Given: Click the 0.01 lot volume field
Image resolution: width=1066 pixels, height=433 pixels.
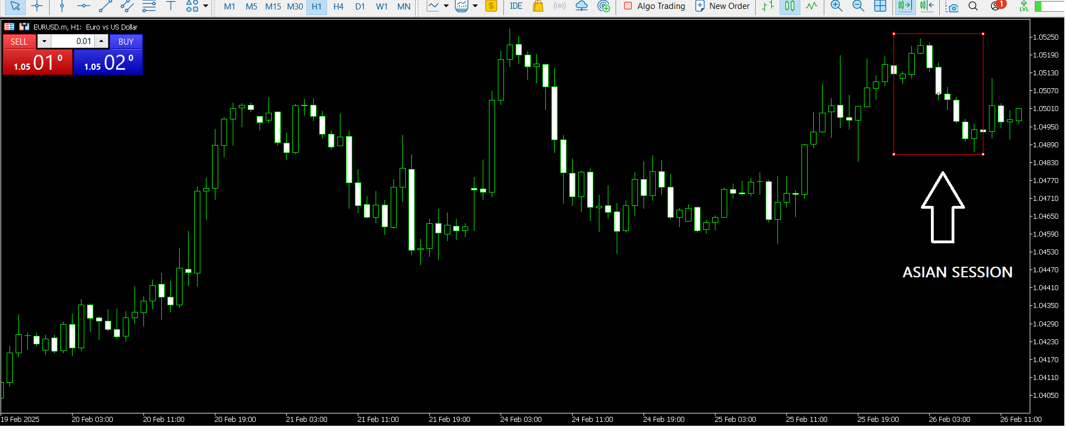Looking at the screenshot, I should [x=74, y=41].
